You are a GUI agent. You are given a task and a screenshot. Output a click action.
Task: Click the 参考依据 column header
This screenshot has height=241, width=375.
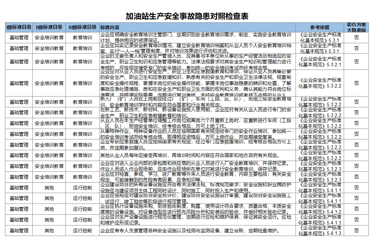click(x=320, y=27)
